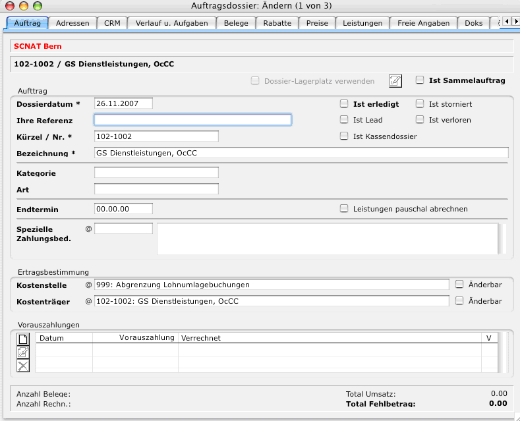Click the delete Vorauszahlung X icon
Image resolution: width=520 pixels, height=421 pixels.
(23, 366)
